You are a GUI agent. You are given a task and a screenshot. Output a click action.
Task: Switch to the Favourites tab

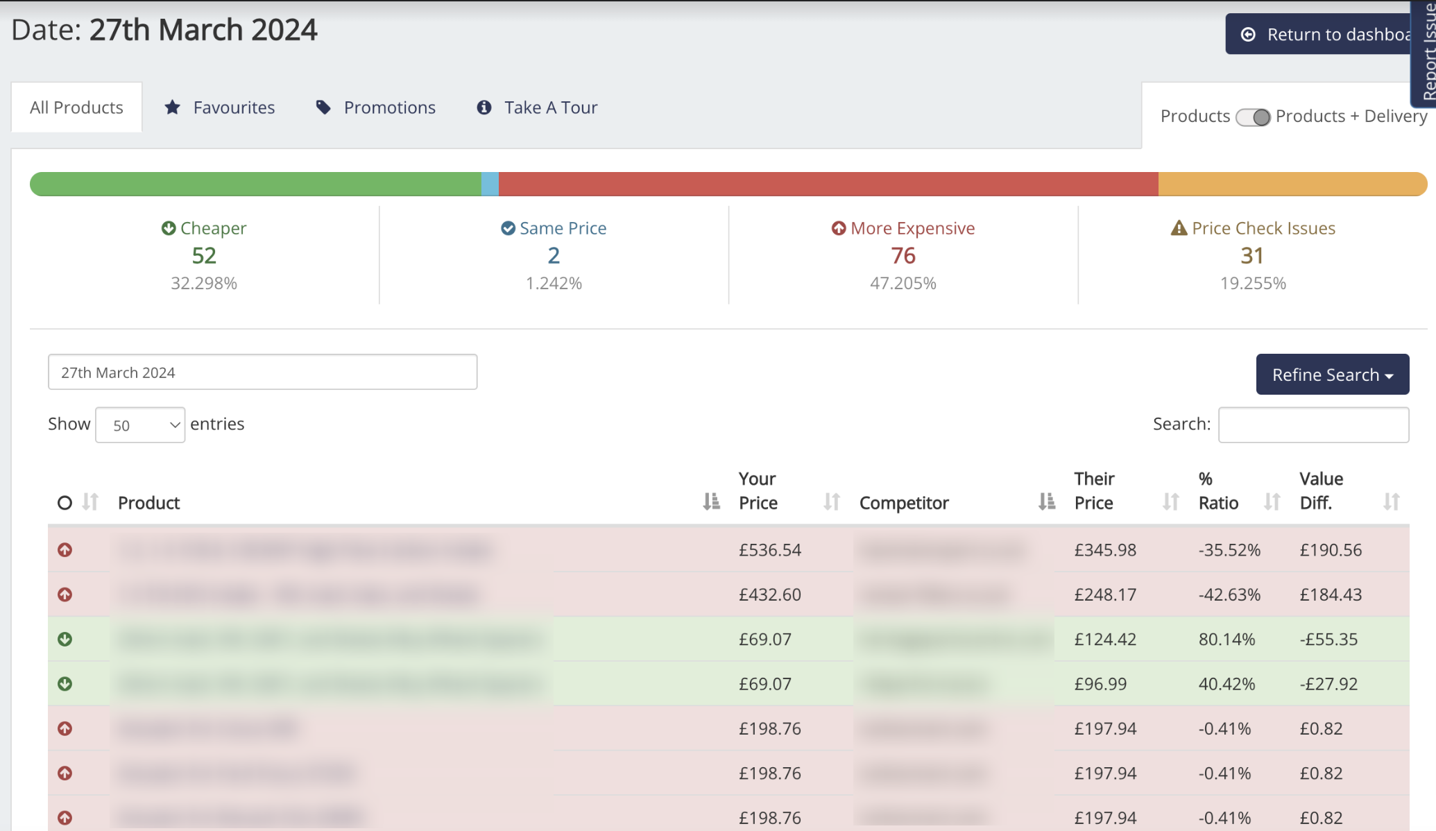pos(220,108)
